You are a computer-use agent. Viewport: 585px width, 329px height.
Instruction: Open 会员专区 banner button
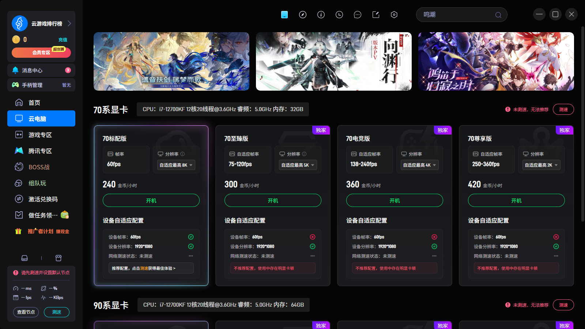[x=41, y=52]
